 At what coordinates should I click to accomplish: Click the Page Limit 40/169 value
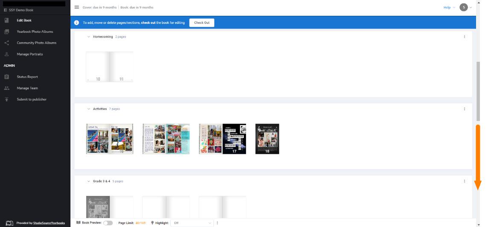pyautogui.click(x=140, y=223)
